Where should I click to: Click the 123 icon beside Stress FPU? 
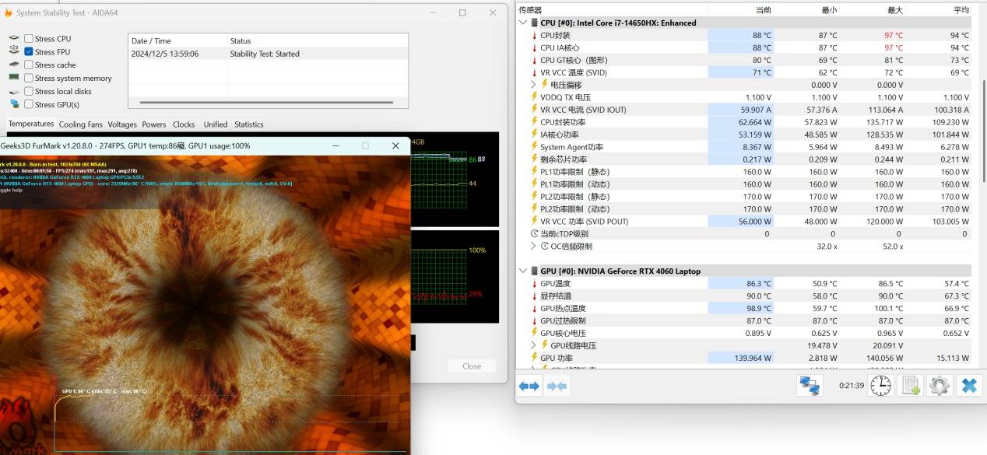pos(14,51)
